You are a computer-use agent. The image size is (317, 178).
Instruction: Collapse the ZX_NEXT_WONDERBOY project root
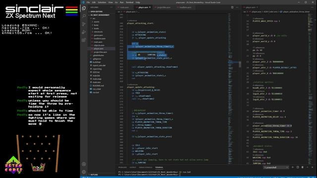pyautogui.click(x=102, y=15)
